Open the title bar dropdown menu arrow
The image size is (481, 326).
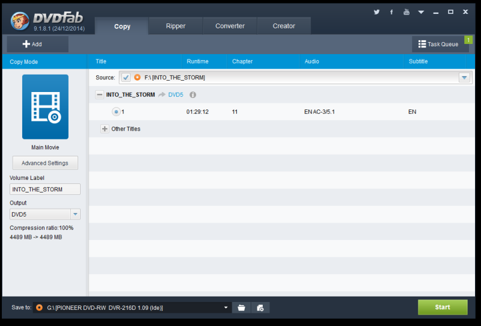[421, 12]
